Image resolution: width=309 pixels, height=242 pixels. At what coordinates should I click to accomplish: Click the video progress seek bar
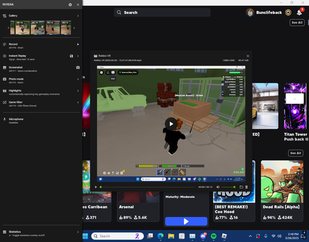point(147,187)
